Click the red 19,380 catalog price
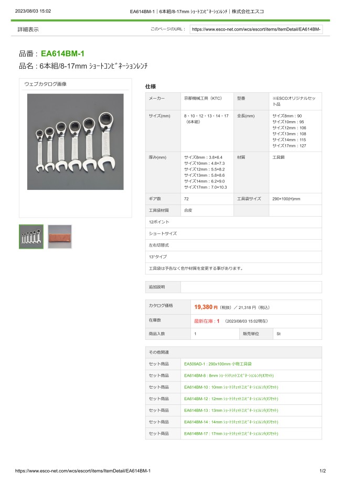 tap(206, 307)
